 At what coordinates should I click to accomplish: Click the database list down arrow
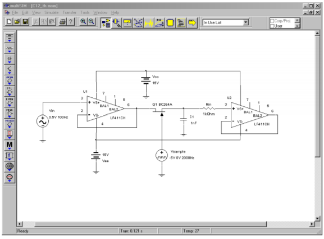[297, 26]
